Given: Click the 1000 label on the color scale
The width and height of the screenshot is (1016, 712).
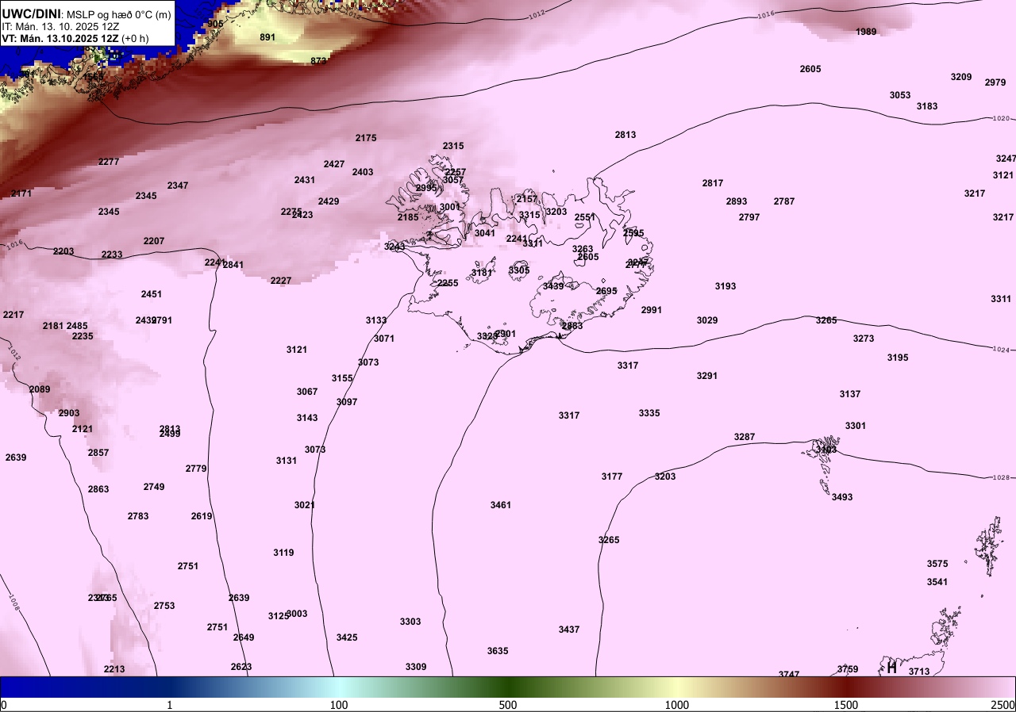Looking at the screenshot, I should [677, 705].
